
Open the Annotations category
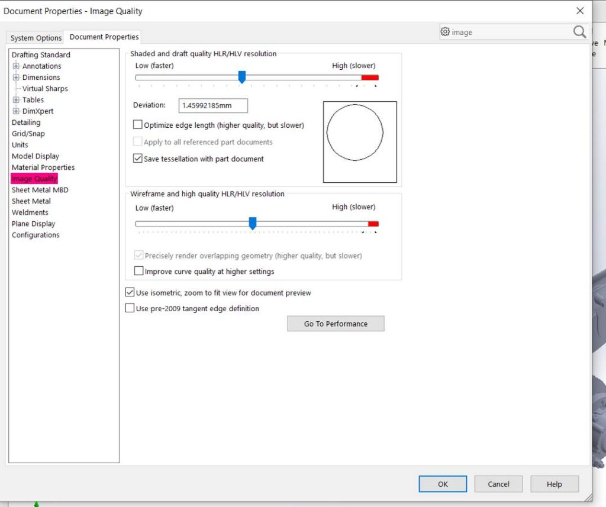pos(42,66)
